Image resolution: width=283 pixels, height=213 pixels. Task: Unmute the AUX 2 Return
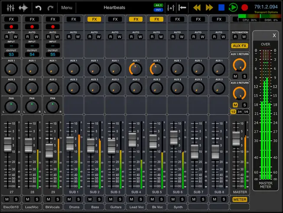235,105
